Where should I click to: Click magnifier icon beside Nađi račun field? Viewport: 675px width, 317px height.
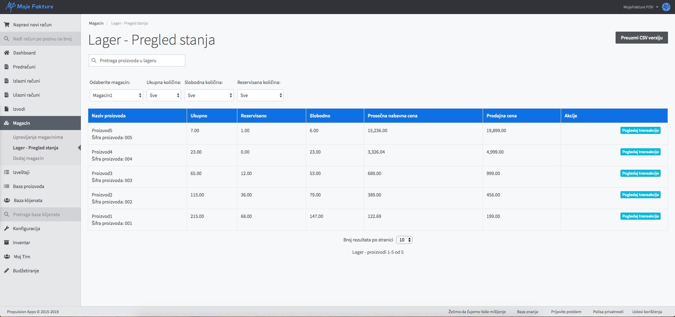(6, 39)
